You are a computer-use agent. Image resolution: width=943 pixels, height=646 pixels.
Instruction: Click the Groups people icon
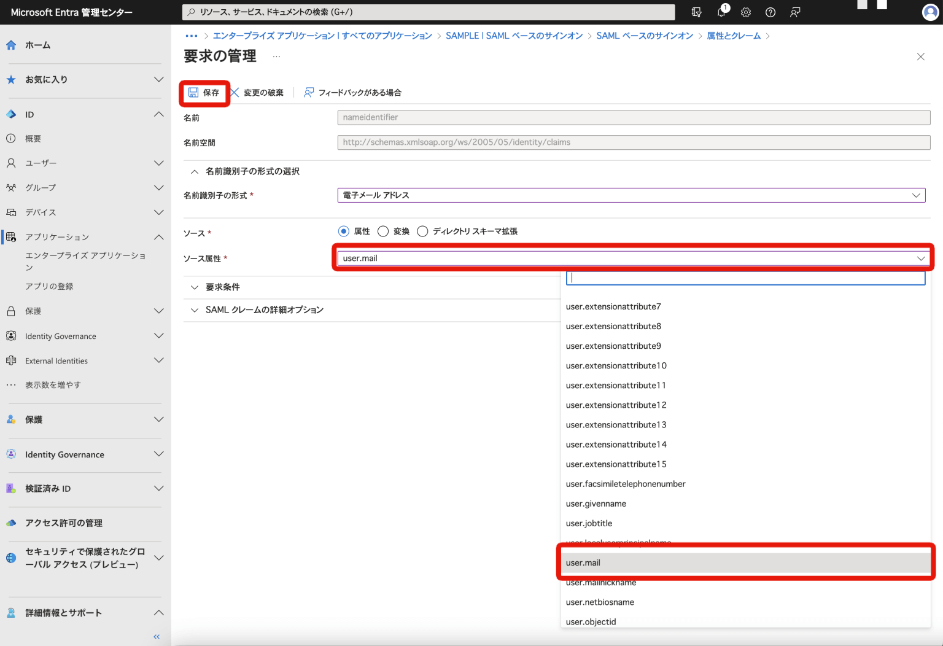point(11,187)
